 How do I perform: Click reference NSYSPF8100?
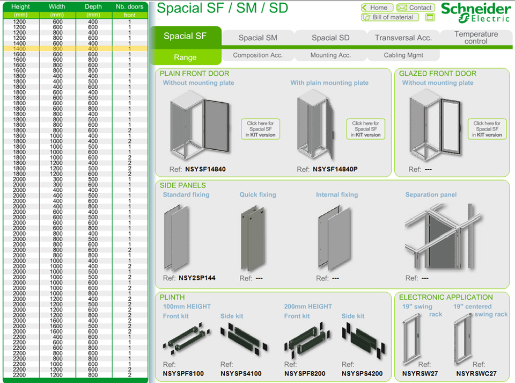tap(183, 374)
